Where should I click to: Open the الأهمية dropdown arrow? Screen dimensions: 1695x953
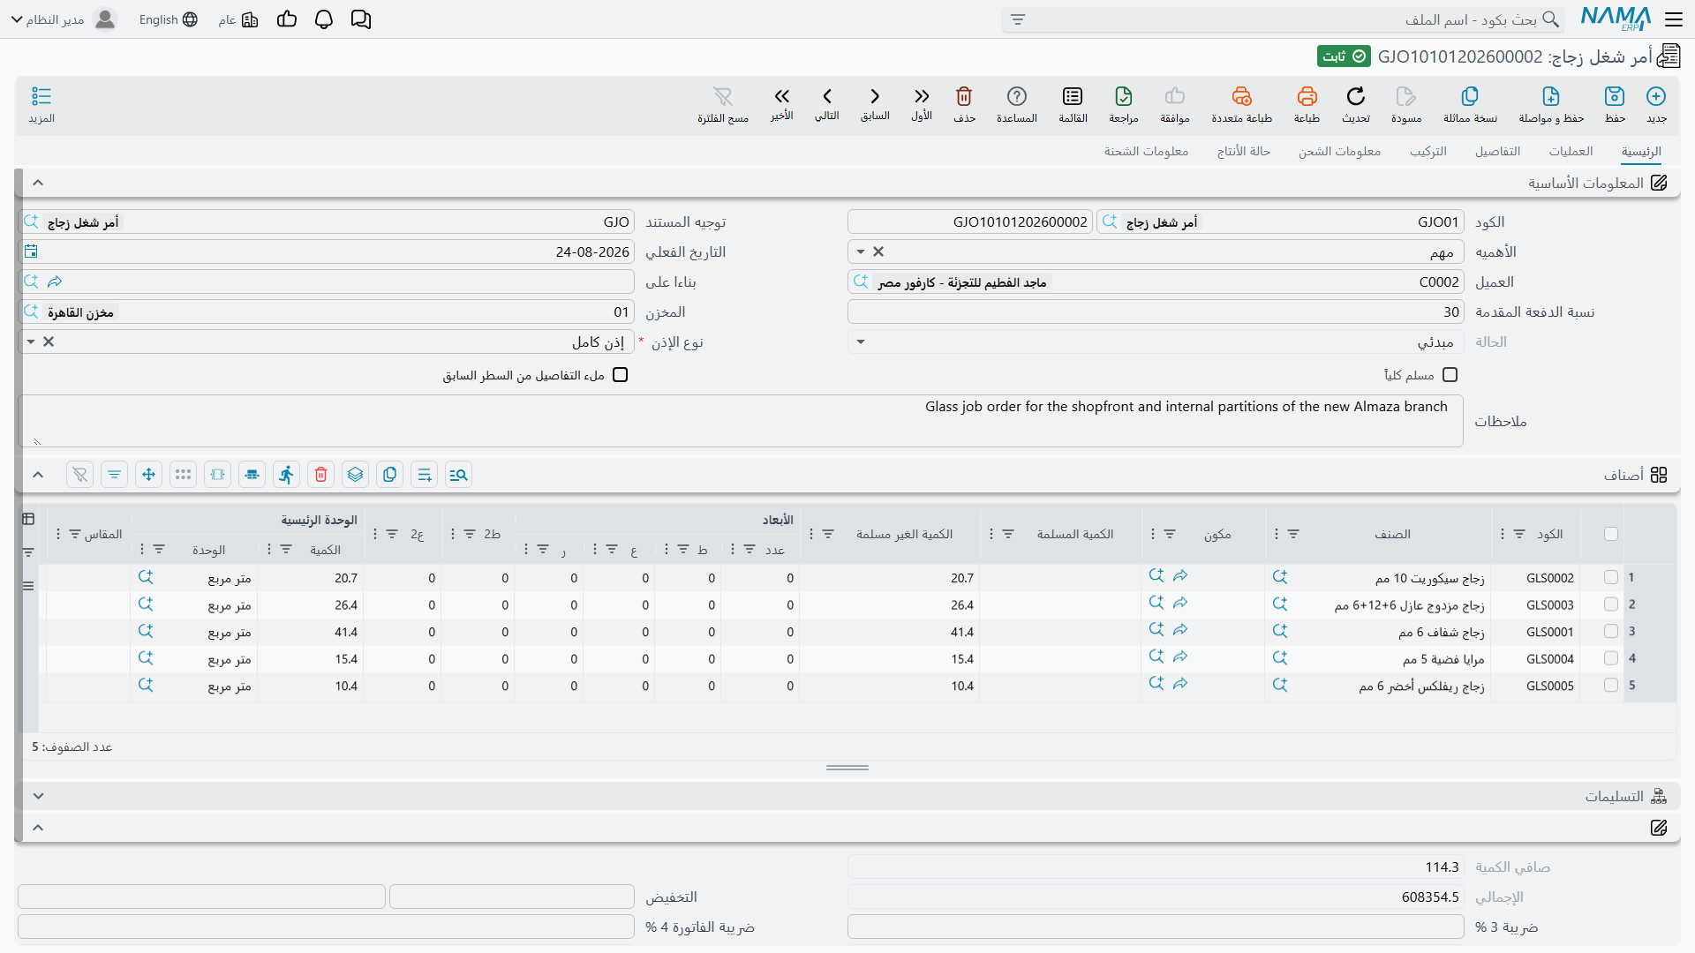(861, 252)
